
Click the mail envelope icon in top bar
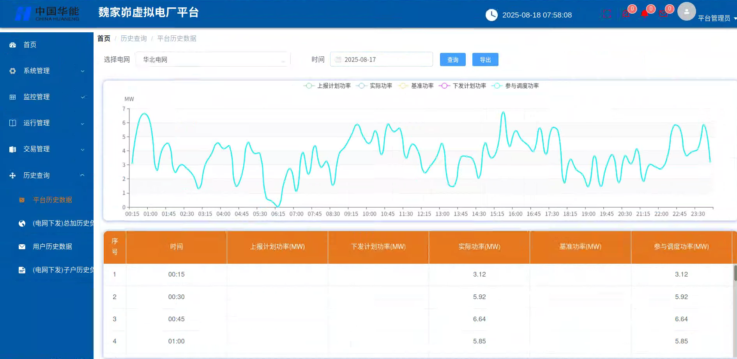[664, 13]
